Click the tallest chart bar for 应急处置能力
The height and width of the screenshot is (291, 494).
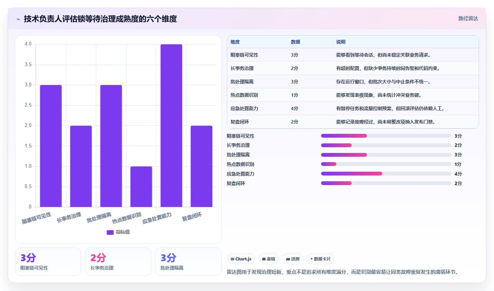click(x=171, y=126)
